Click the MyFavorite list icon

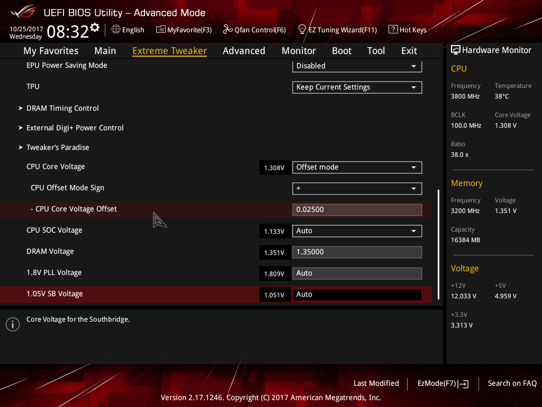(x=161, y=30)
